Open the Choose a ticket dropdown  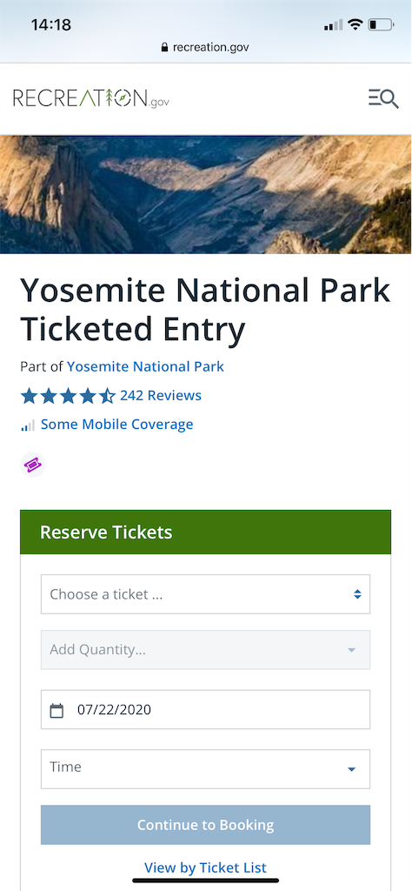[x=205, y=594]
